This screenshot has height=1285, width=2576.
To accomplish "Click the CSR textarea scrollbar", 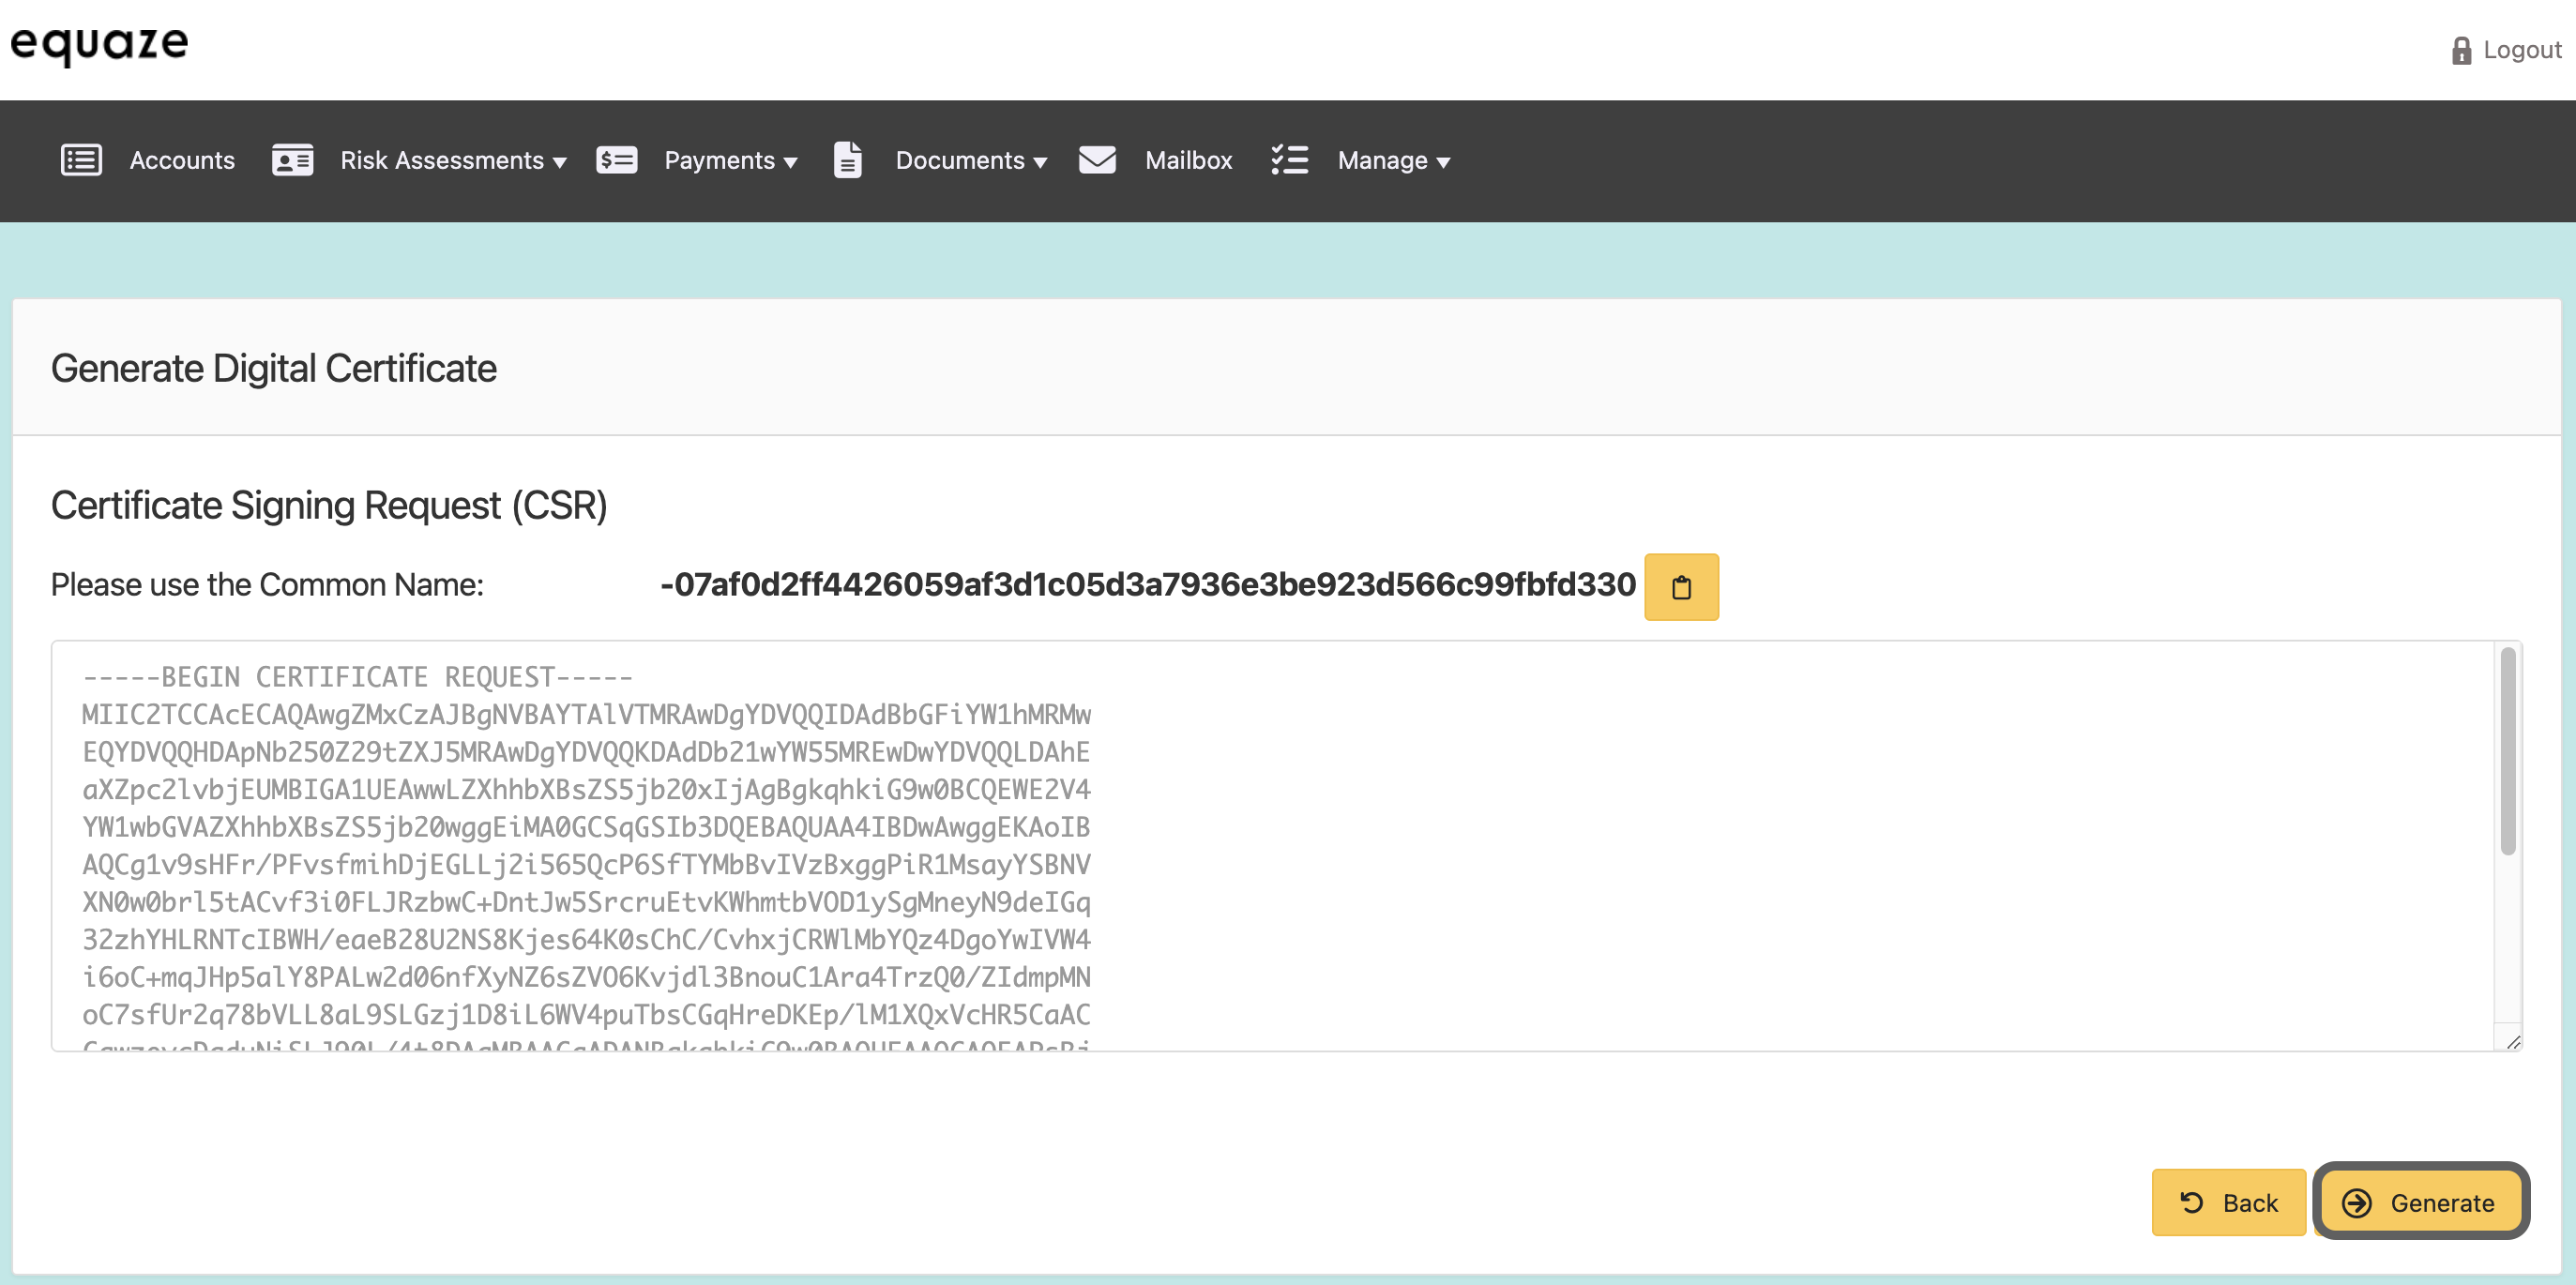I will (2507, 751).
